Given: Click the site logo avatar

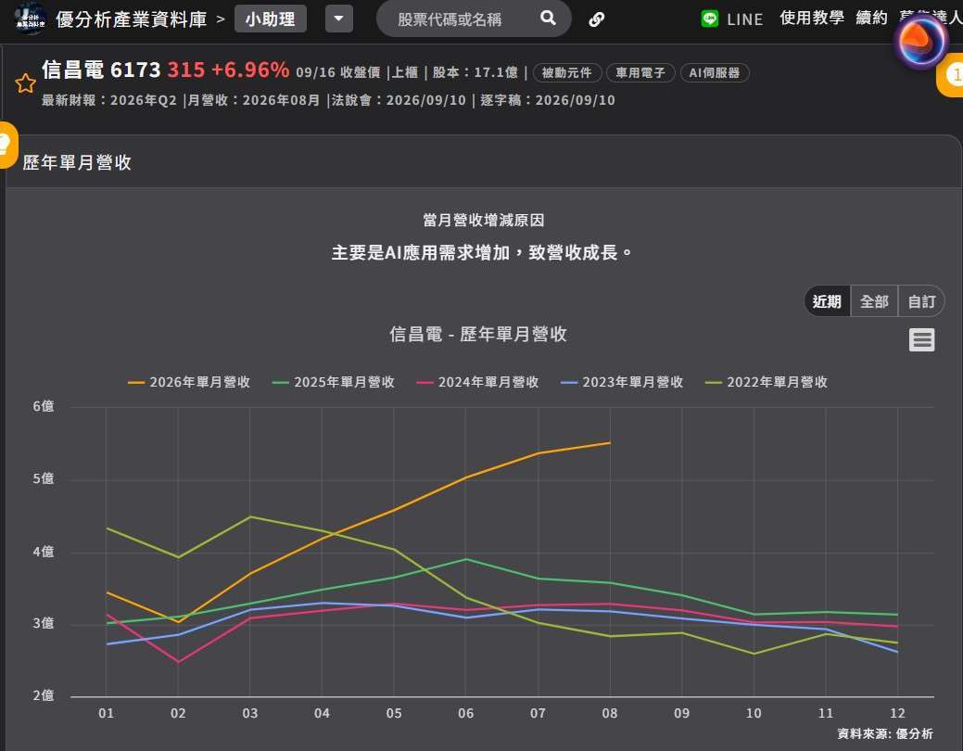Looking at the screenshot, I should point(29,19).
